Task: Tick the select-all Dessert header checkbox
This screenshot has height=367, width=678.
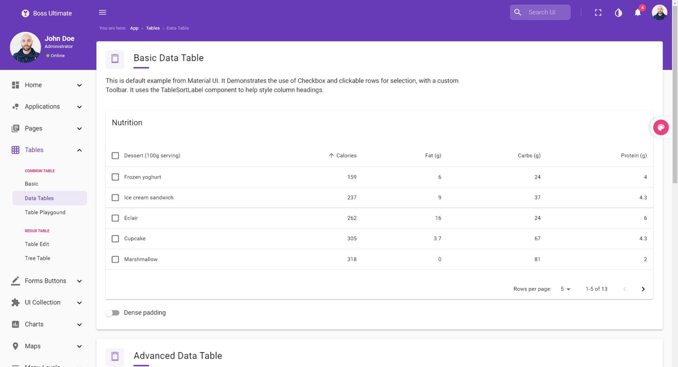Action: tap(115, 156)
